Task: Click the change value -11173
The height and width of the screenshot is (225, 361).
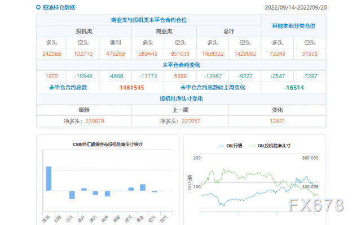Action: pyautogui.click(x=148, y=76)
